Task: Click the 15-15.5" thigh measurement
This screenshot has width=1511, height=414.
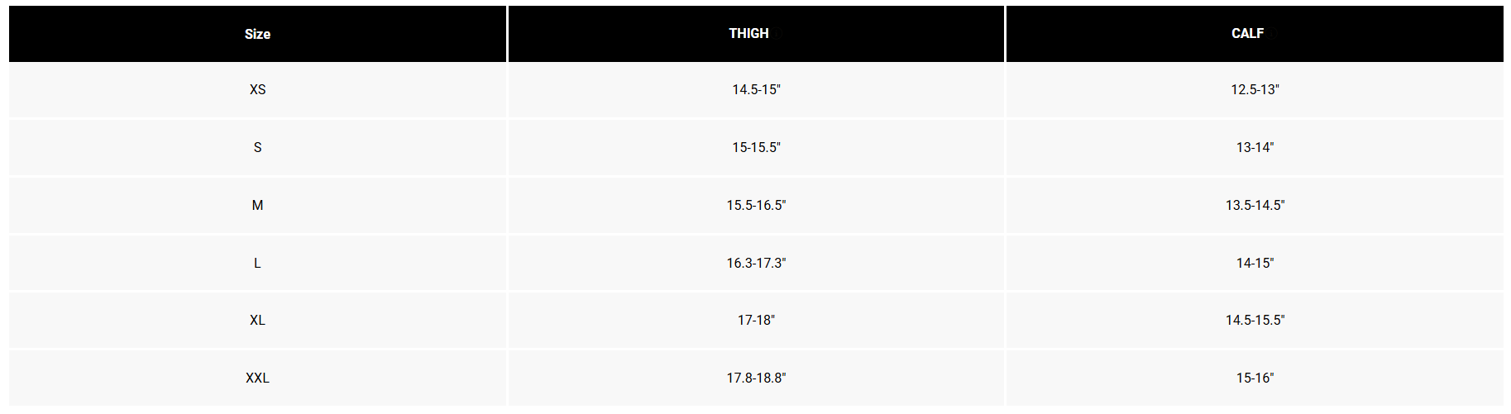Action: point(756,148)
